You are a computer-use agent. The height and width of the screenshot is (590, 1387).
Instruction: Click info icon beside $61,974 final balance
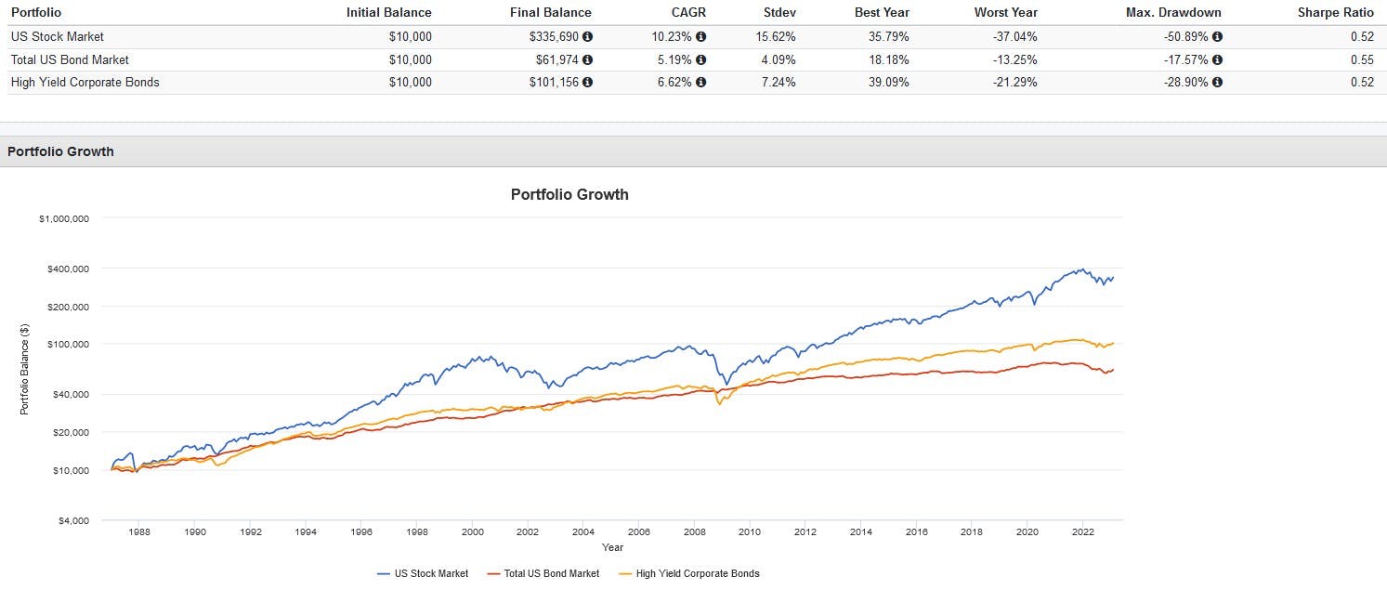coord(587,59)
